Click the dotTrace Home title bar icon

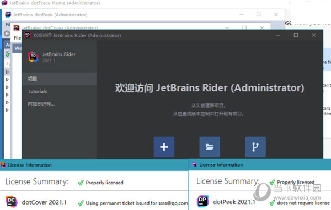click(x=4, y=3)
